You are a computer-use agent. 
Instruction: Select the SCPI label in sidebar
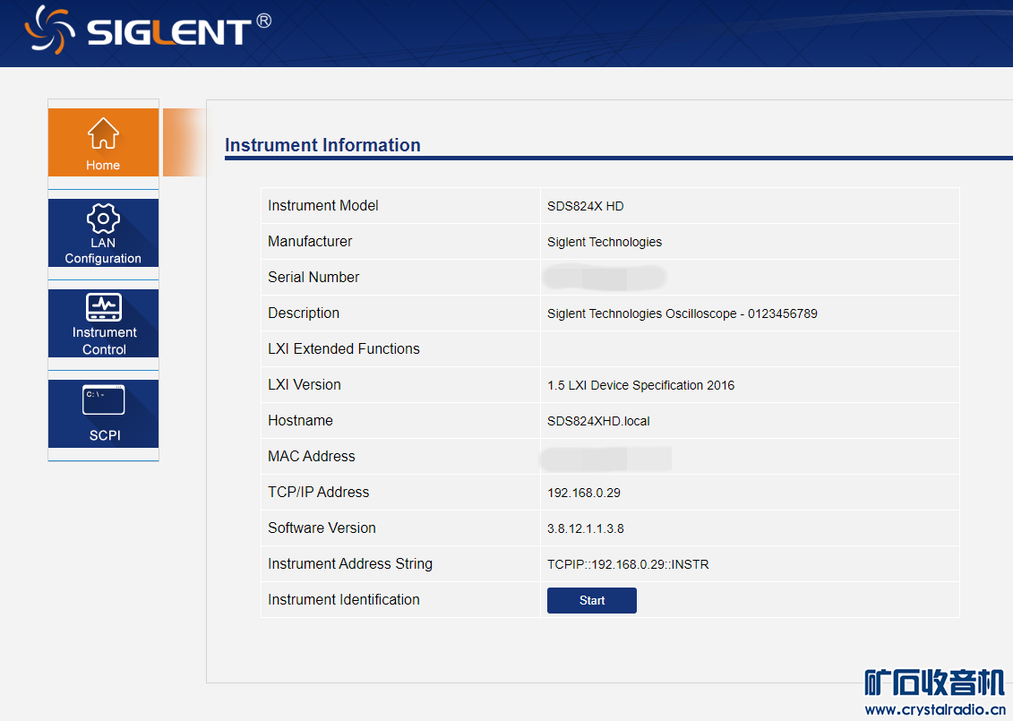pyautogui.click(x=105, y=435)
